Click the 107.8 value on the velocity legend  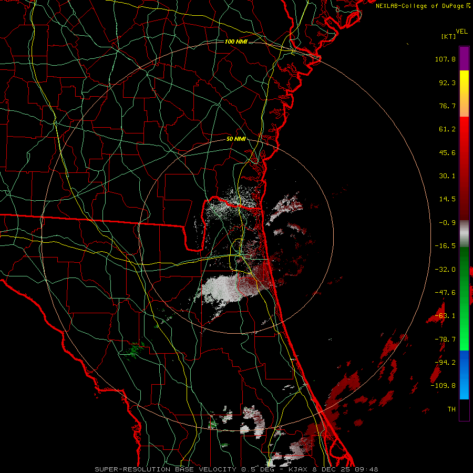click(x=445, y=59)
